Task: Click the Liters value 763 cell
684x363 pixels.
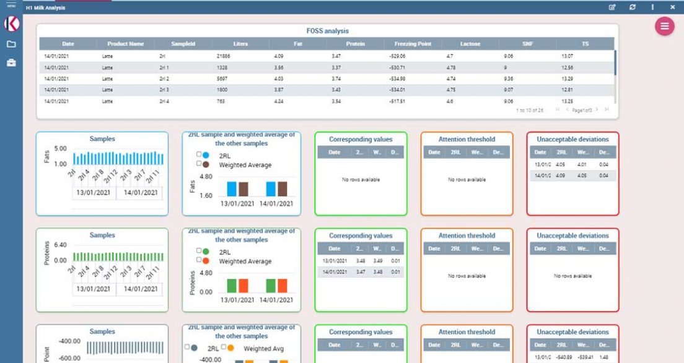Action: tap(221, 101)
